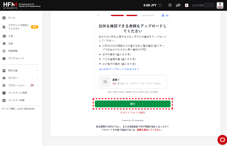Expand the HFコピー chevron

tap(37, 78)
